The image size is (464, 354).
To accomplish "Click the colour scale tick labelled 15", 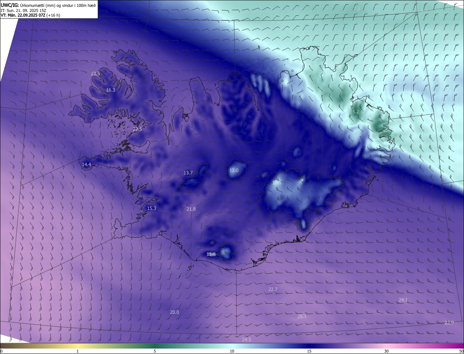I will 309,351.
